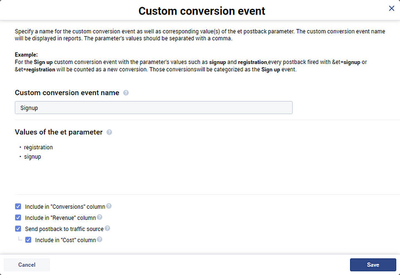This screenshot has width=400, height=275.
Task: Open help tooltip for et parameter values
Action: 109,132
